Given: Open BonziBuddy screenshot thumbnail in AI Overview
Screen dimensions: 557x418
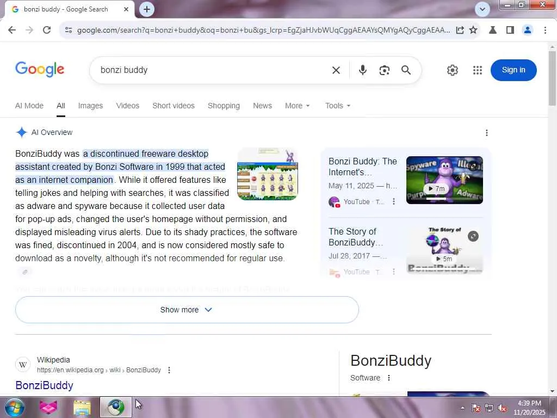Looking at the screenshot, I should point(267,174).
